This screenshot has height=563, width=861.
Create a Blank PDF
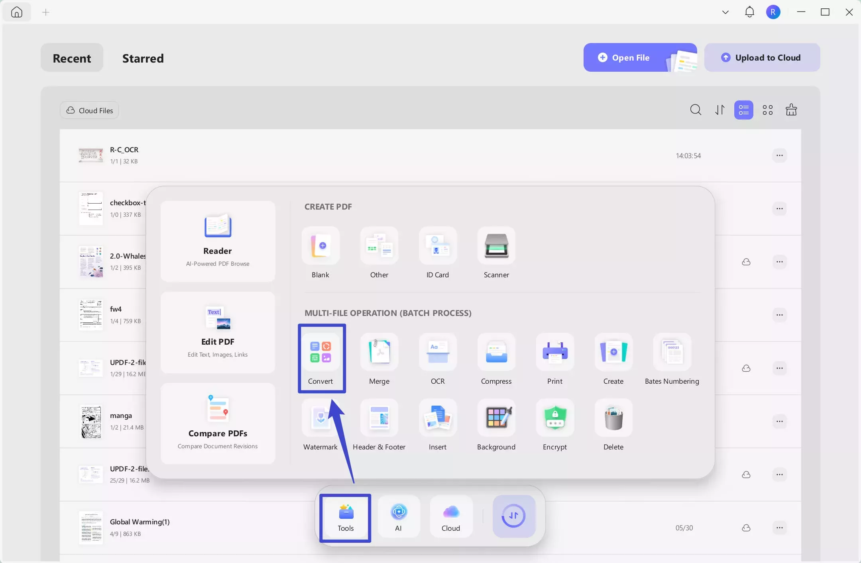320,247
